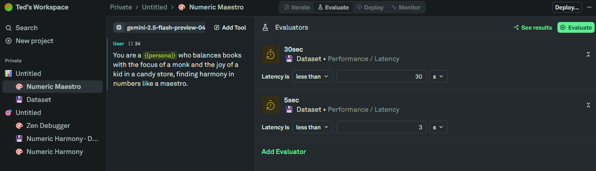Open the three-dot more options menu
The image size is (596, 171).
pos(589,7)
